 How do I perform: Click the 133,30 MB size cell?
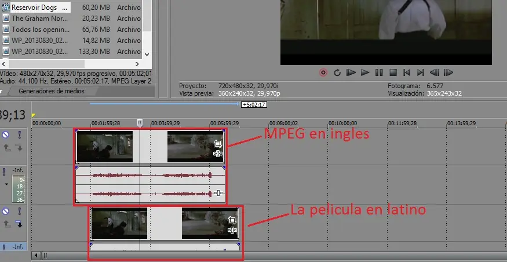(x=94, y=52)
